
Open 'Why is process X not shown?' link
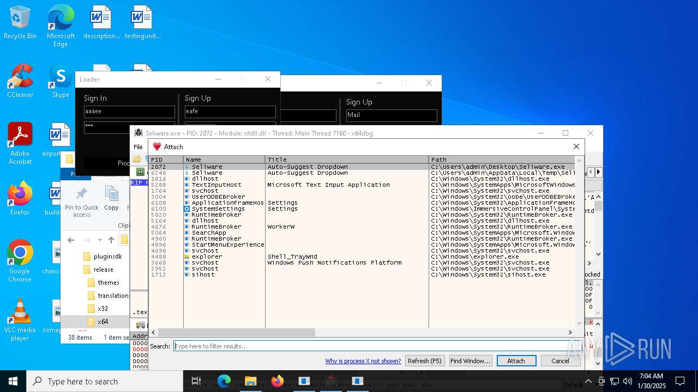(363, 361)
